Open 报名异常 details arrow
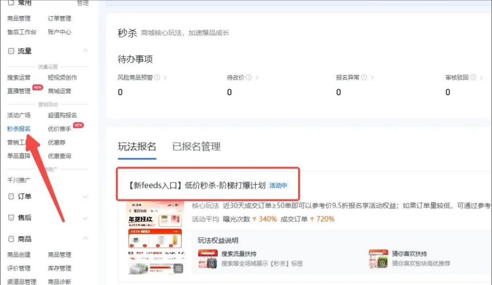The height and width of the screenshot is (285, 492). pyautogui.click(x=372, y=78)
